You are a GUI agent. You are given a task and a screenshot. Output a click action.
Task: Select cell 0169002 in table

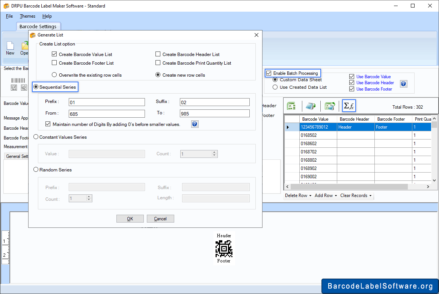coord(318,177)
